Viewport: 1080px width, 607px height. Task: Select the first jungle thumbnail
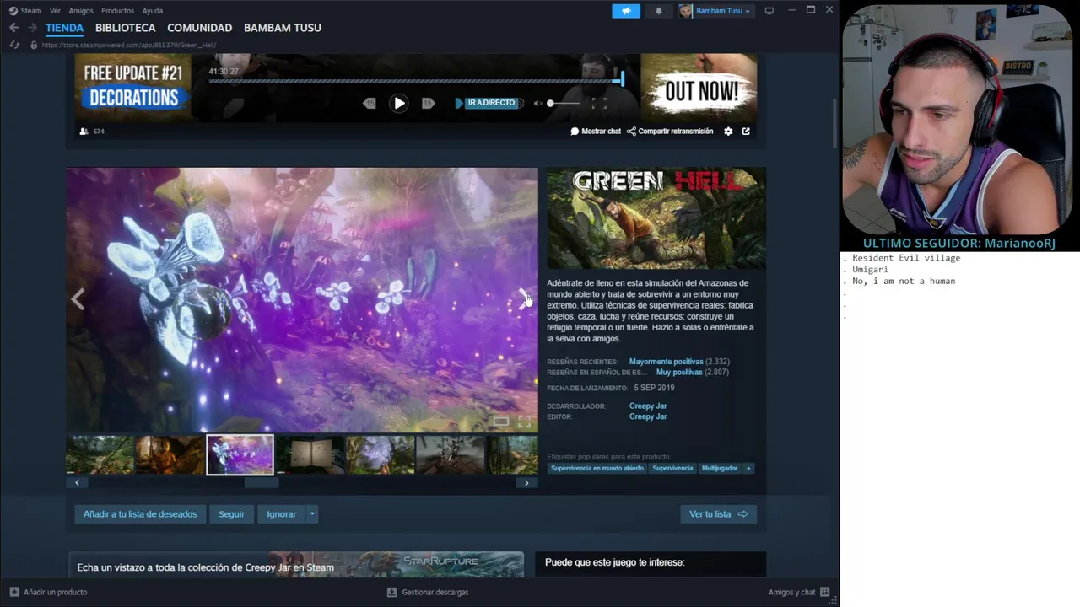click(x=100, y=454)
